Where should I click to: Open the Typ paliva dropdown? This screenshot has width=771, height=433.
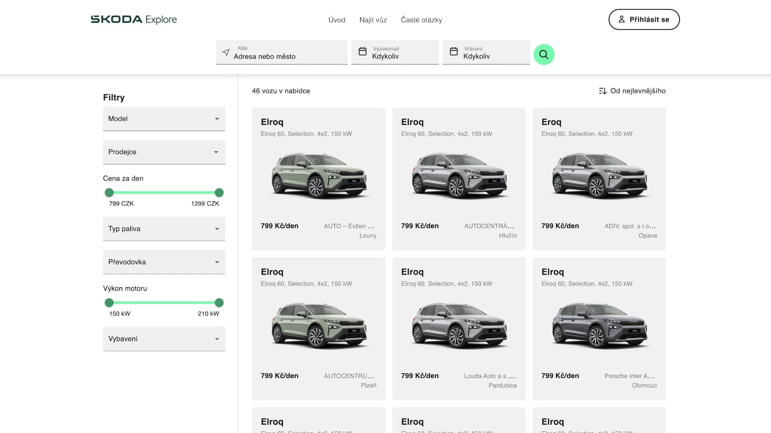(164, 229)
